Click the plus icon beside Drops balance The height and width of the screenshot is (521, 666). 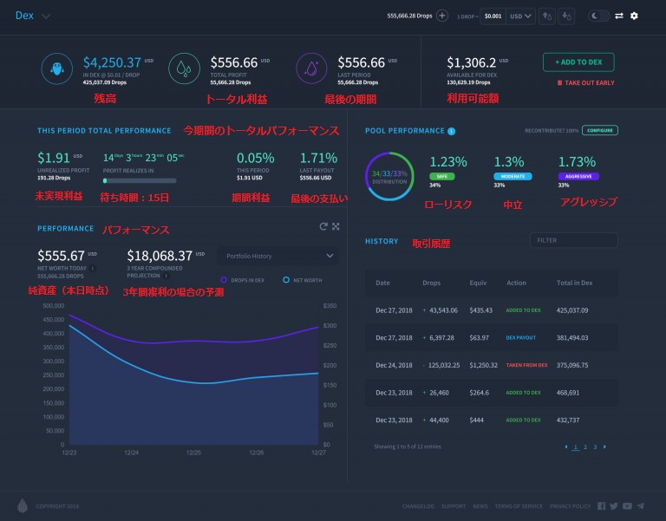442,16
